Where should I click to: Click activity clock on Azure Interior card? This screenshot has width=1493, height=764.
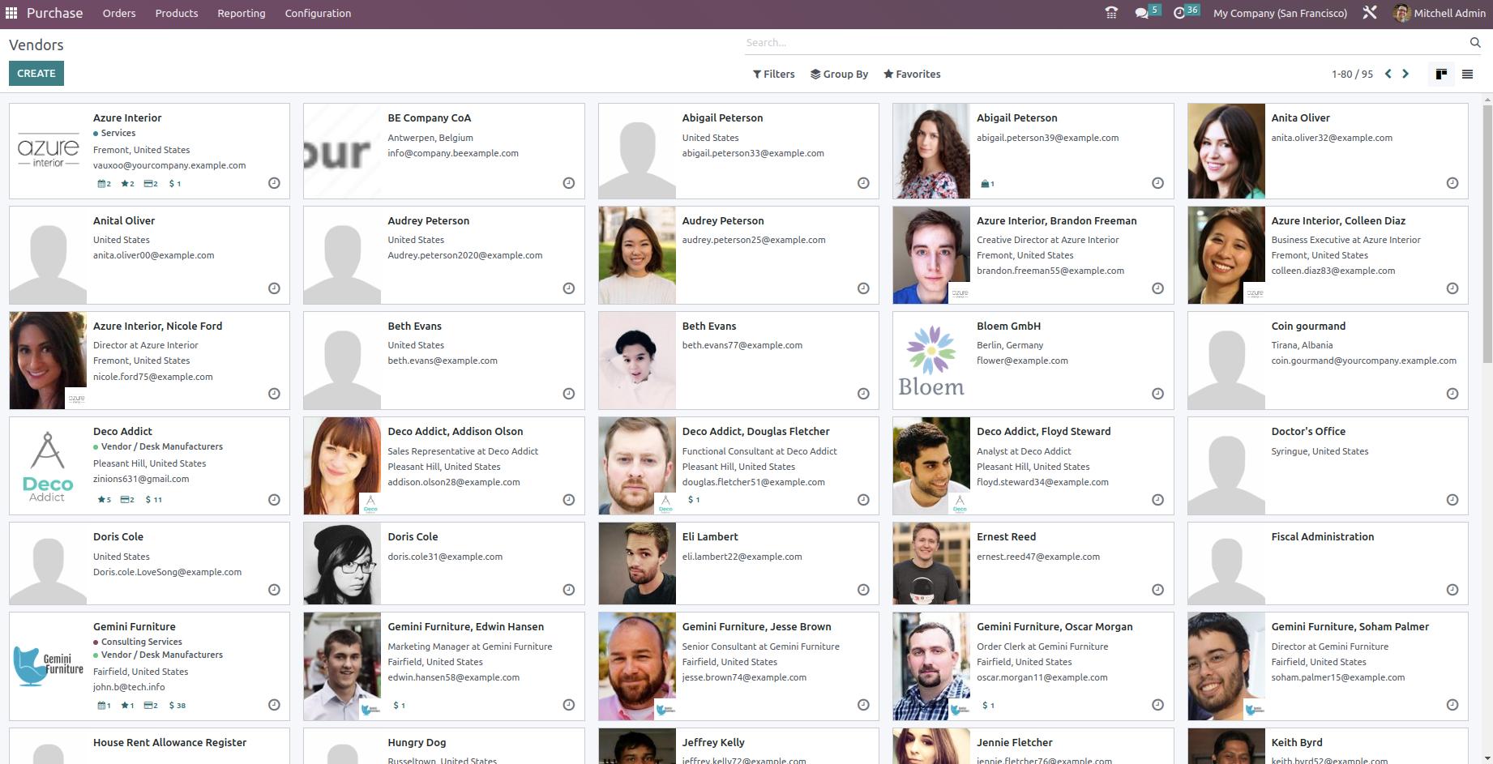point(274,183)
